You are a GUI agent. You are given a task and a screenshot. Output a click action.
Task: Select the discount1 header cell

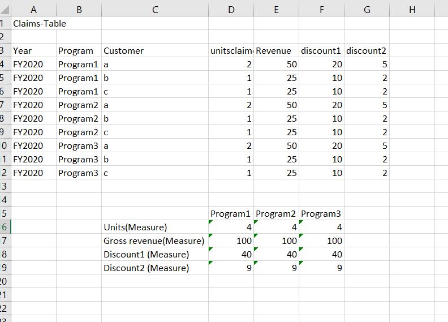(x=322, y=50)
